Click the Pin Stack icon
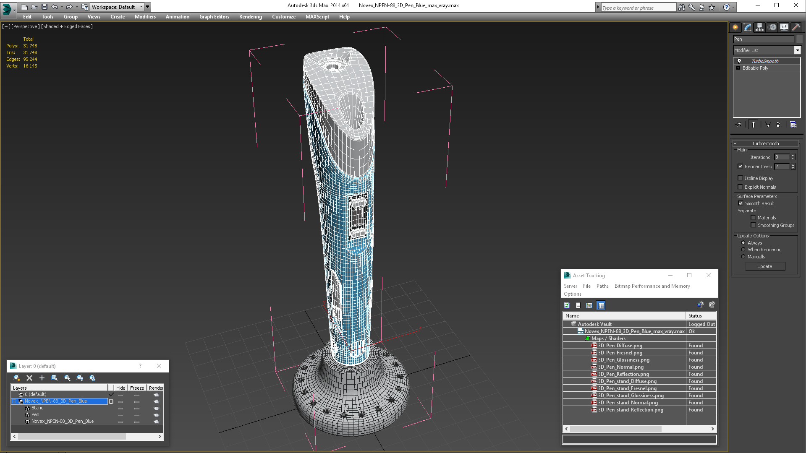The image size is (806, 453). [x=739, y=125]
